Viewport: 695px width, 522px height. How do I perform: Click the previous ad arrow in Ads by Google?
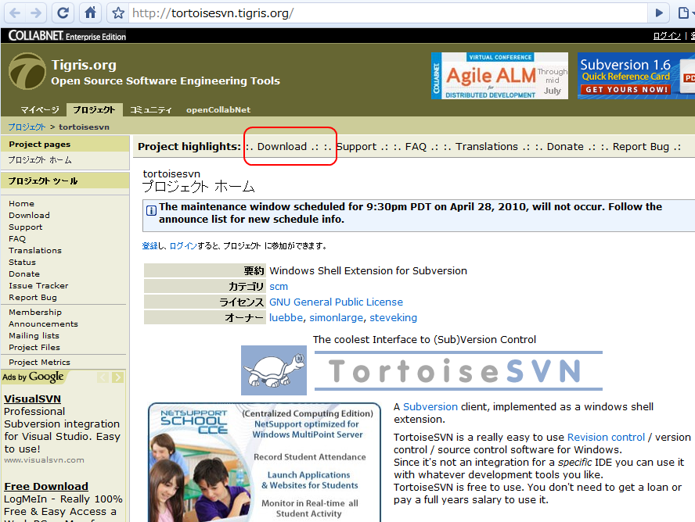tap(103, 377)
